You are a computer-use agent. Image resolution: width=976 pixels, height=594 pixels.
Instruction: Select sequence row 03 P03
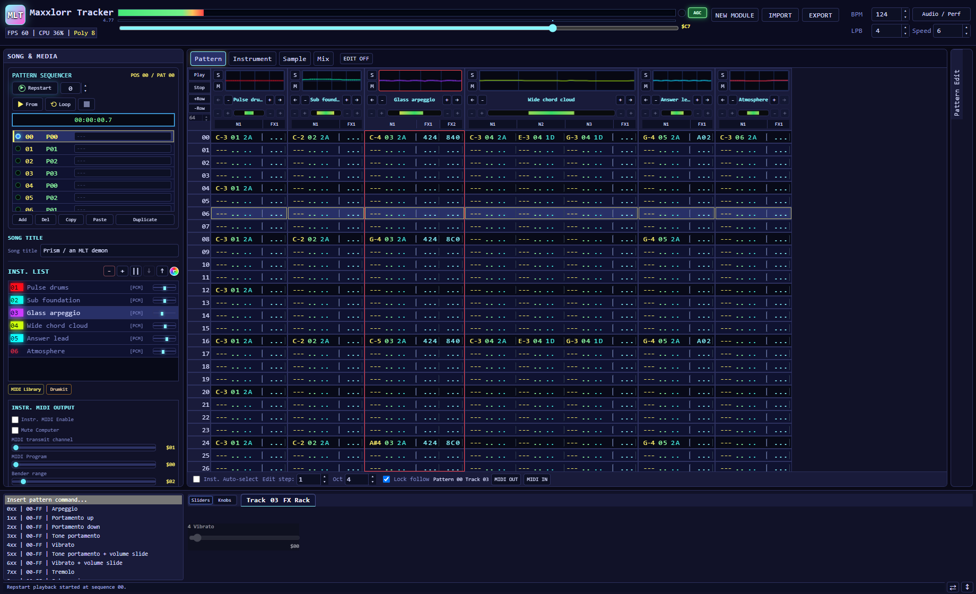[93, 173]
